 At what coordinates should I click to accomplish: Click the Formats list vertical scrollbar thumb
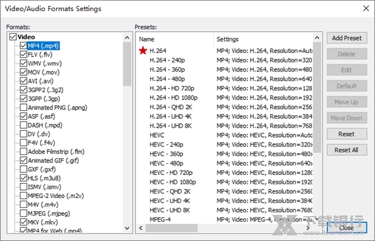click(x=127, y=64)
